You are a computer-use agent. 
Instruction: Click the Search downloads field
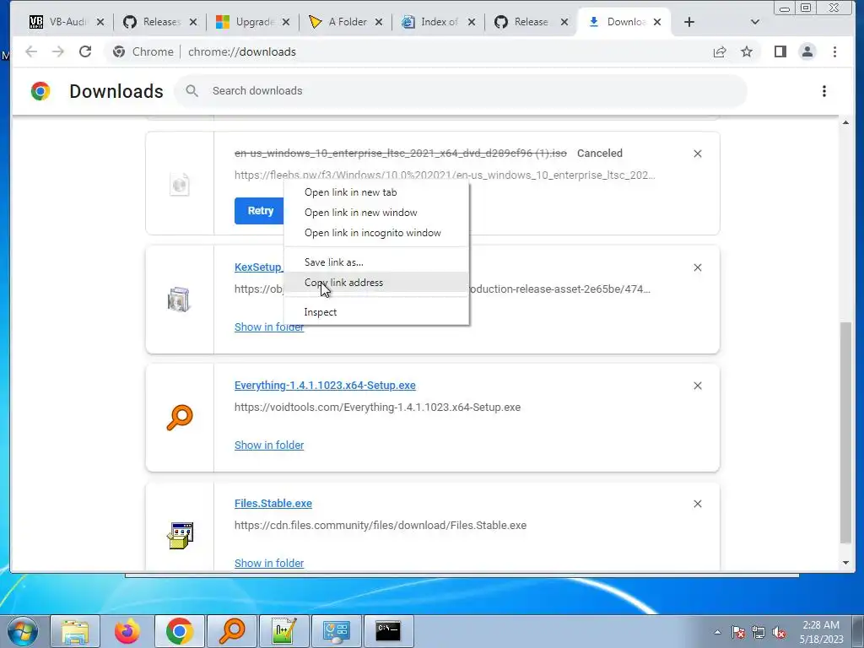461,91
